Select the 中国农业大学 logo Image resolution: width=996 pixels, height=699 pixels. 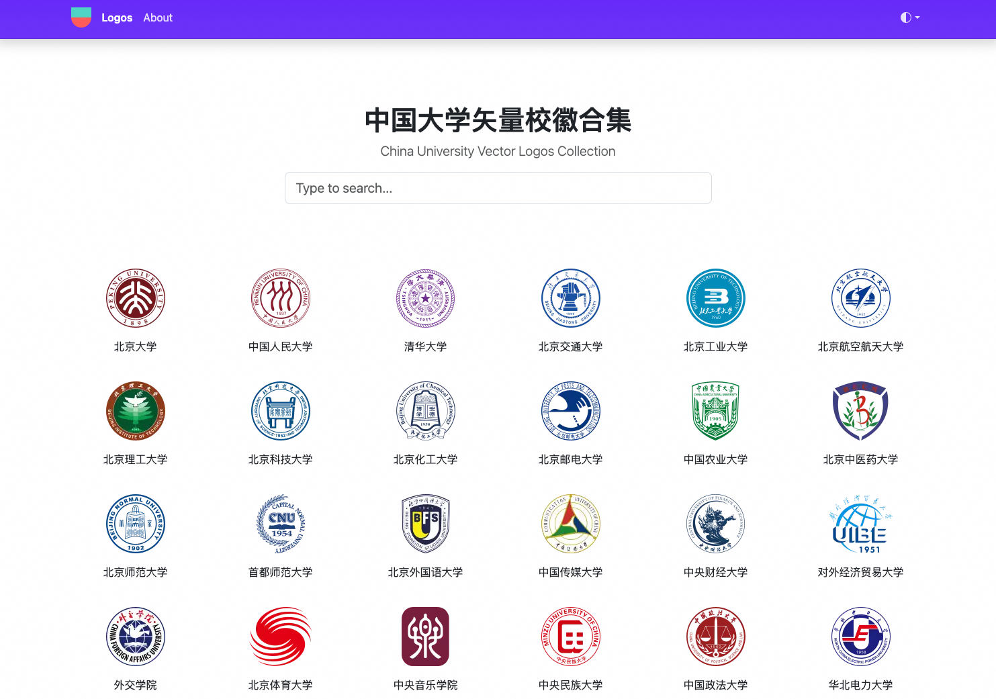[x=716, y=411]
